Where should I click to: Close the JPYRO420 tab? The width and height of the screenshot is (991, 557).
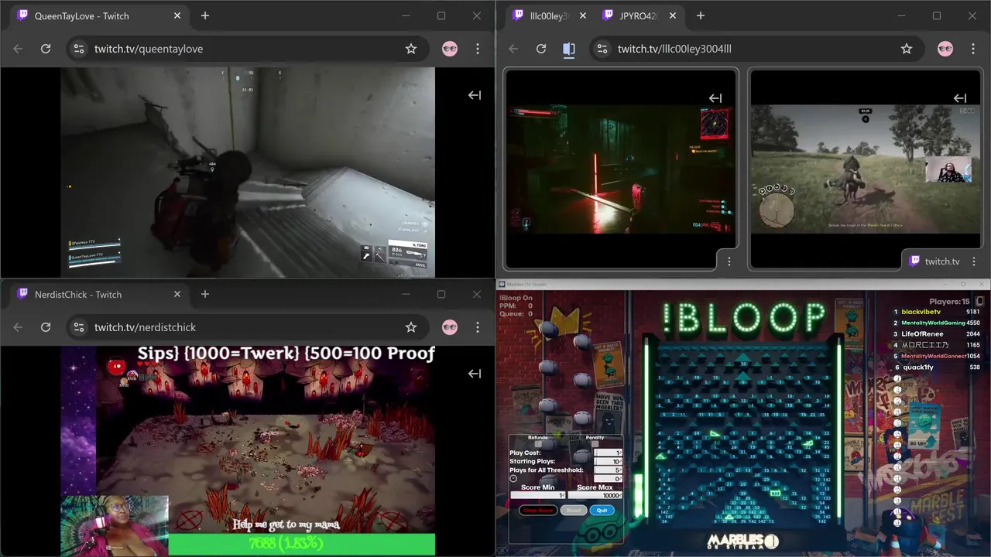(x=673, y=15)
